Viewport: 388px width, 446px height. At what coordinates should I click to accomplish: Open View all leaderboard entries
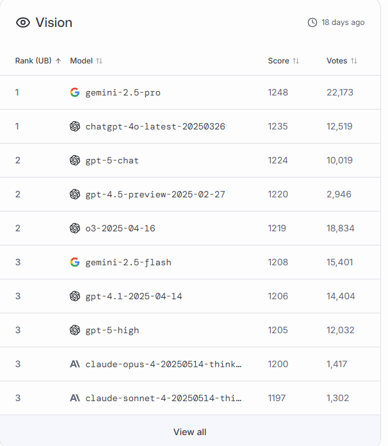click(x=190, y=432)
